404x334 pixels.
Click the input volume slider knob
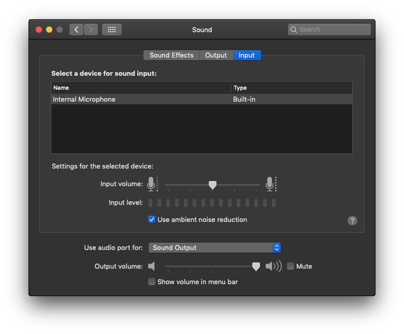(x=212, y=184)
